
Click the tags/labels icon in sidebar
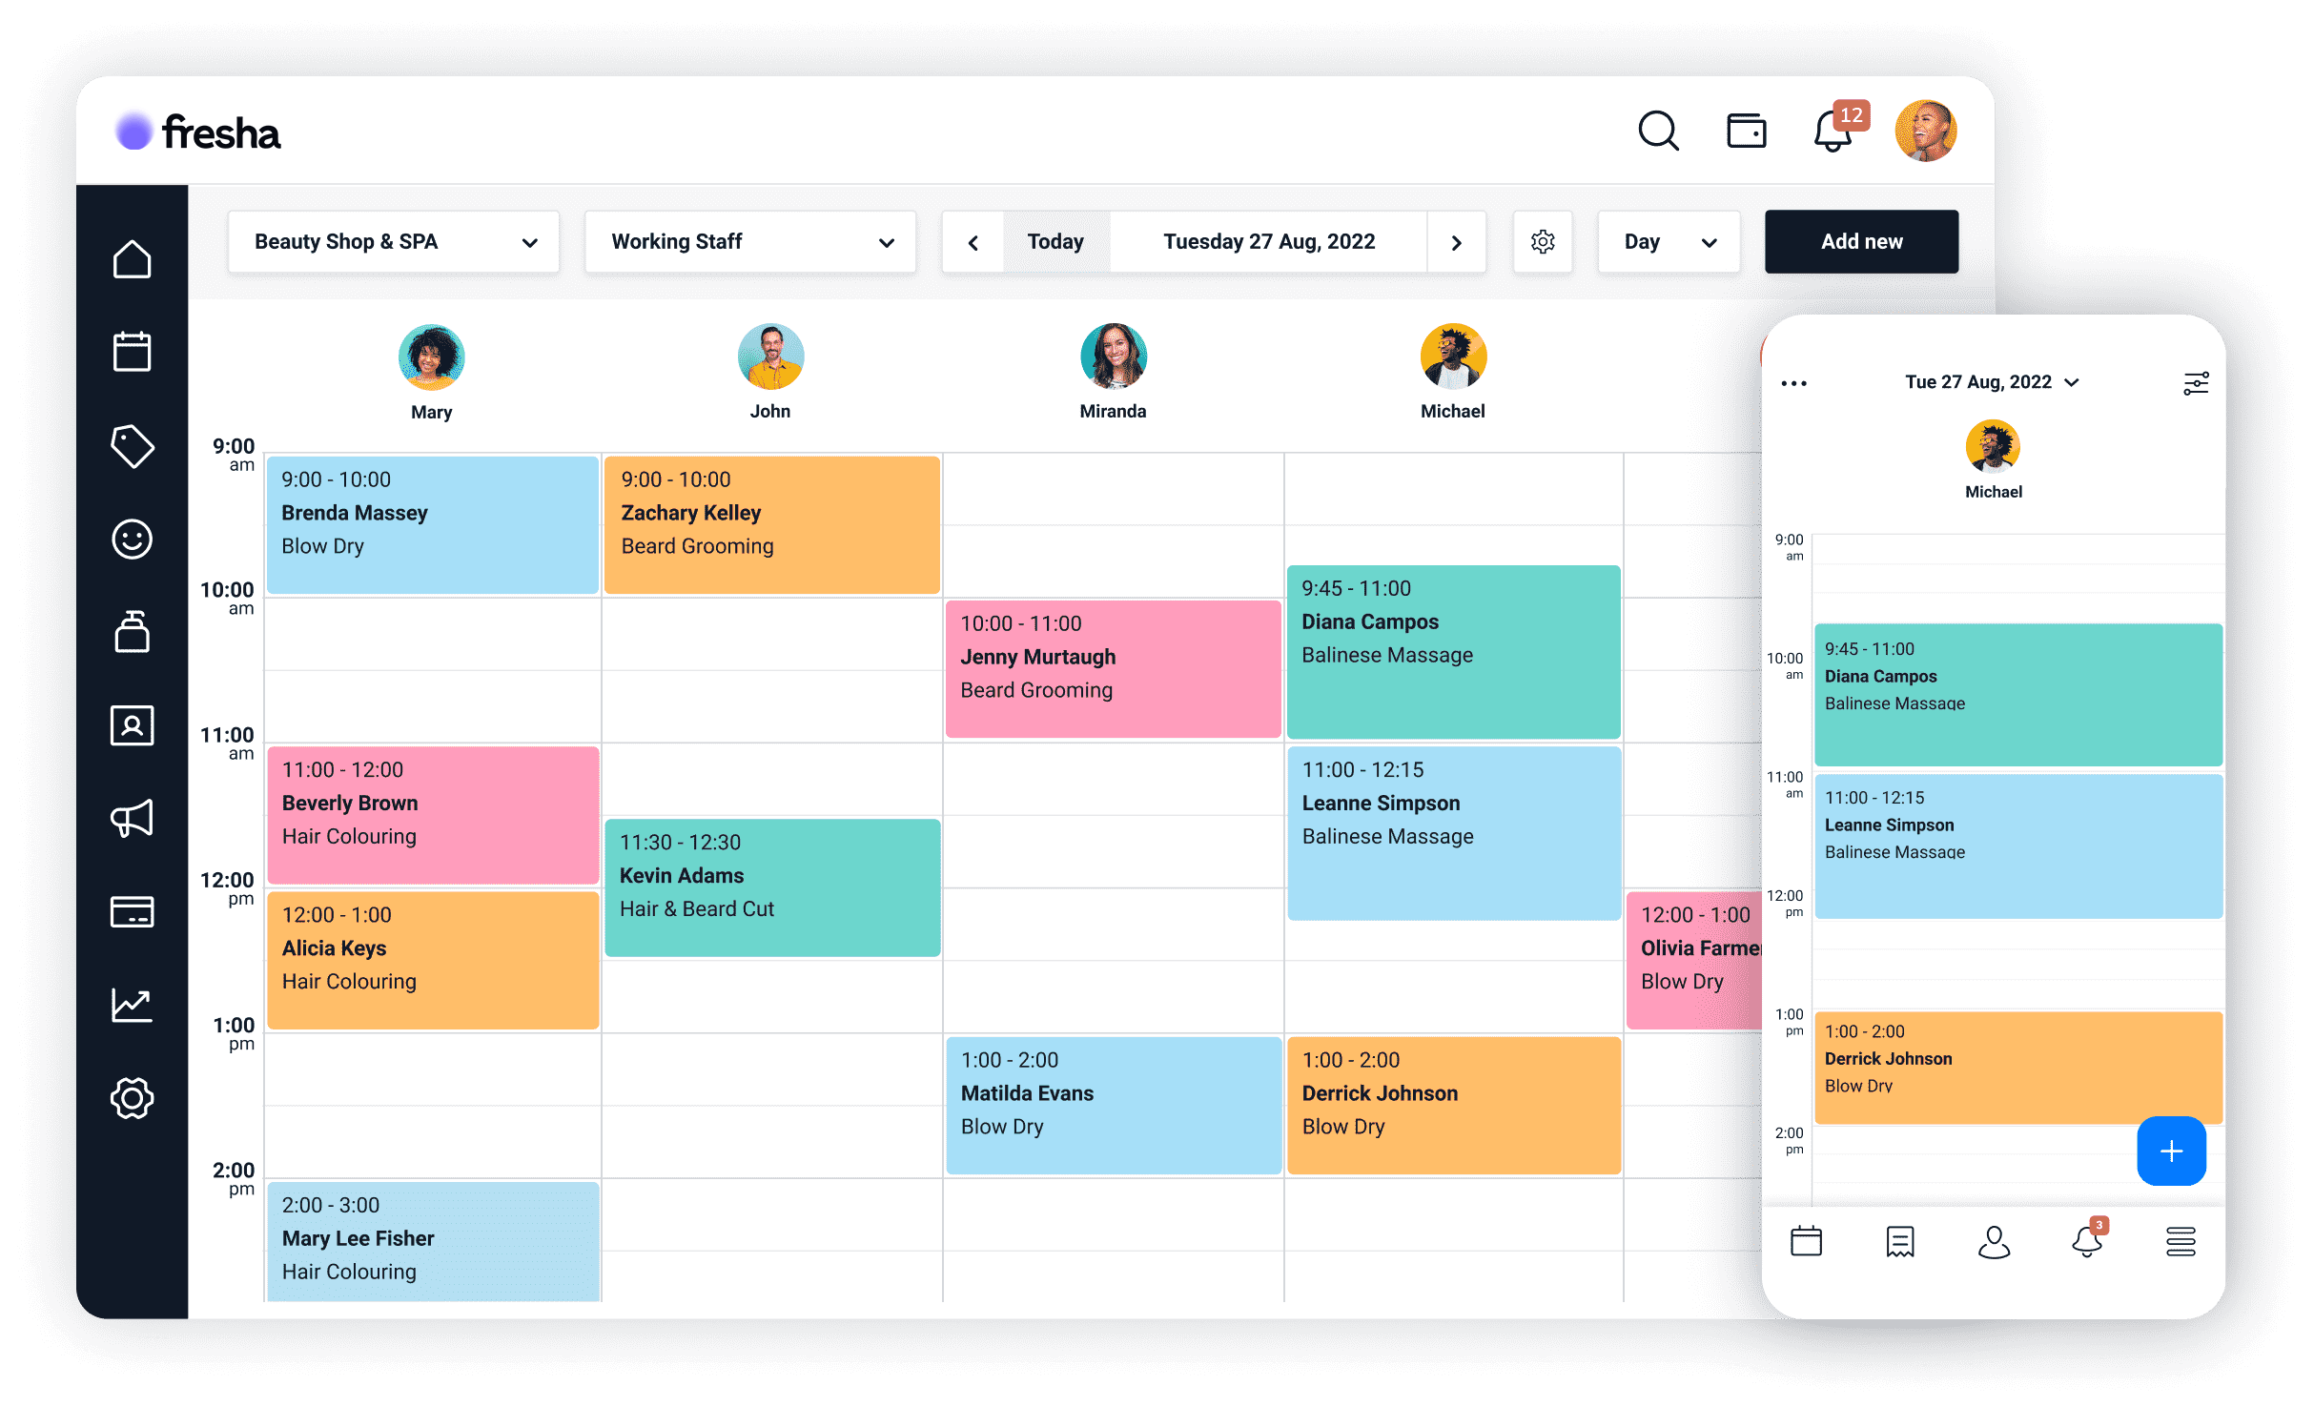tap(131, 446)
